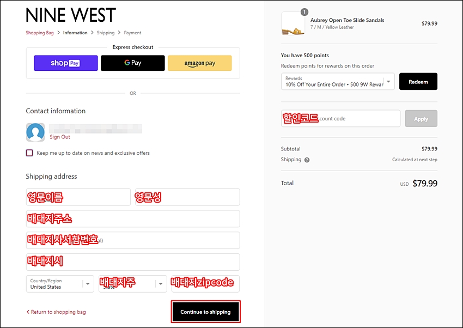Pay with Google Pay express checkout

point(133,63)
